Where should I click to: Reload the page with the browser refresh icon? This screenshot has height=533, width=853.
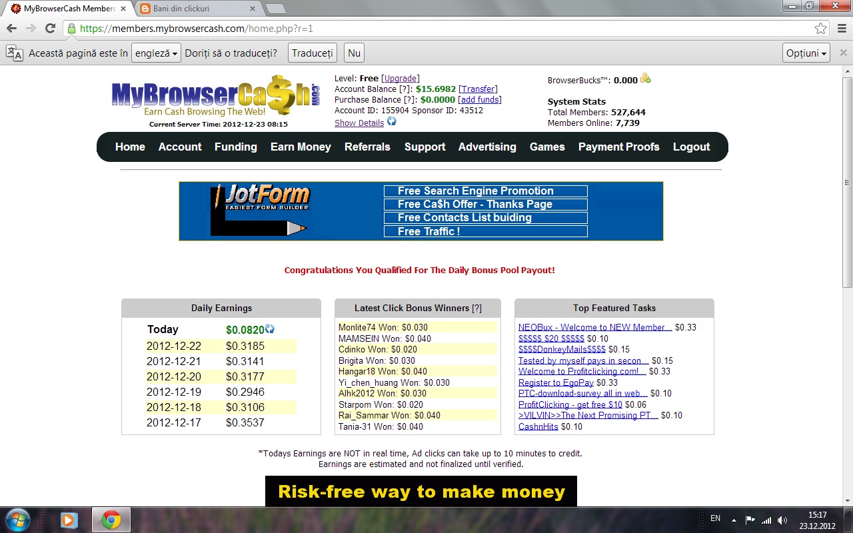pos(50,29)
